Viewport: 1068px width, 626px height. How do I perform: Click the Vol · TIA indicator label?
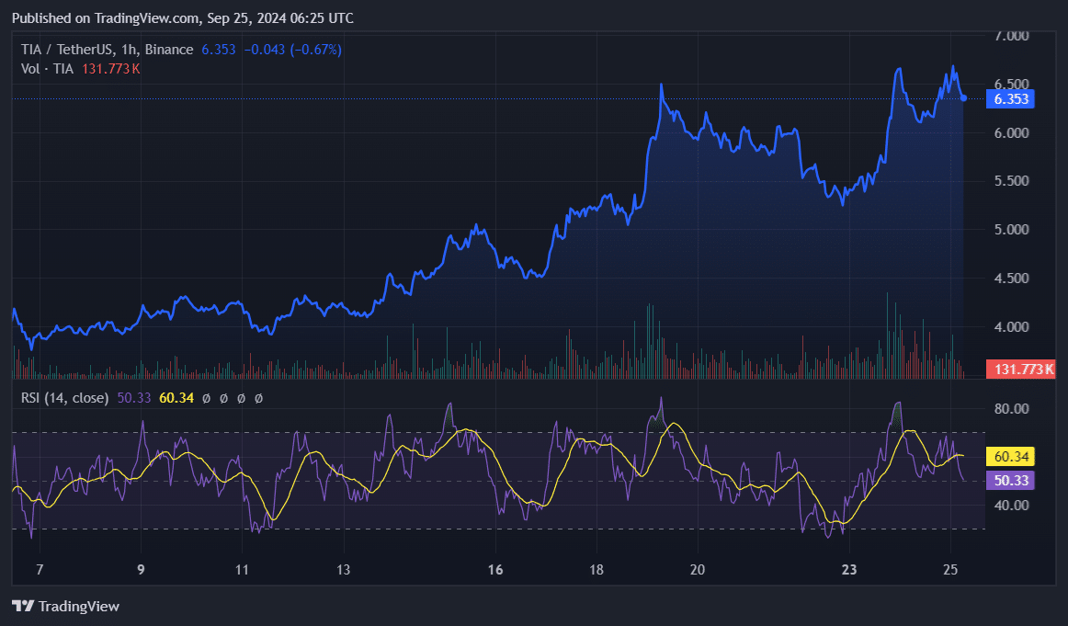point(42,69)
